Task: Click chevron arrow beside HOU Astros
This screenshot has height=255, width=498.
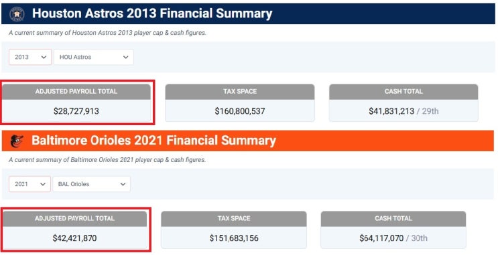Action: click(x=126, y=57)
